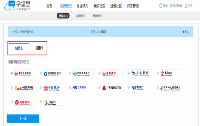This screenshot has height=126, width=200.
Task: Click the 选择您的付款方式 heading
Action: [19, 62]
